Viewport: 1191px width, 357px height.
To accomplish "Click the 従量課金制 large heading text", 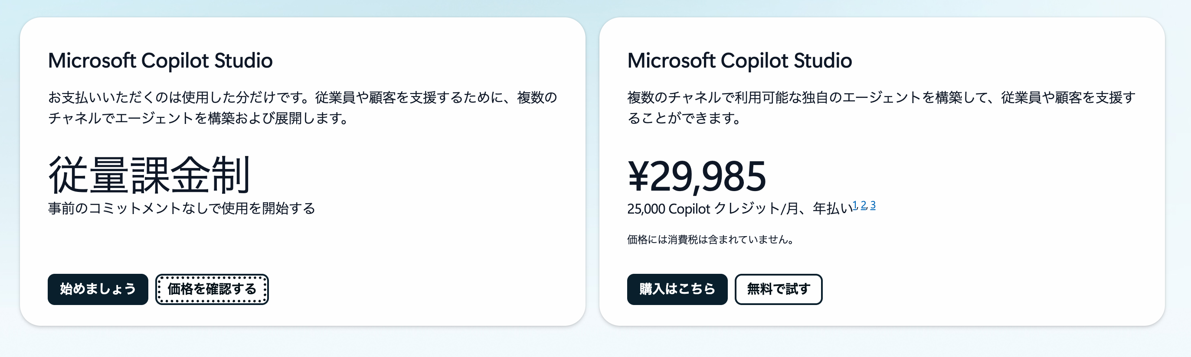I will tap(149, 175).
